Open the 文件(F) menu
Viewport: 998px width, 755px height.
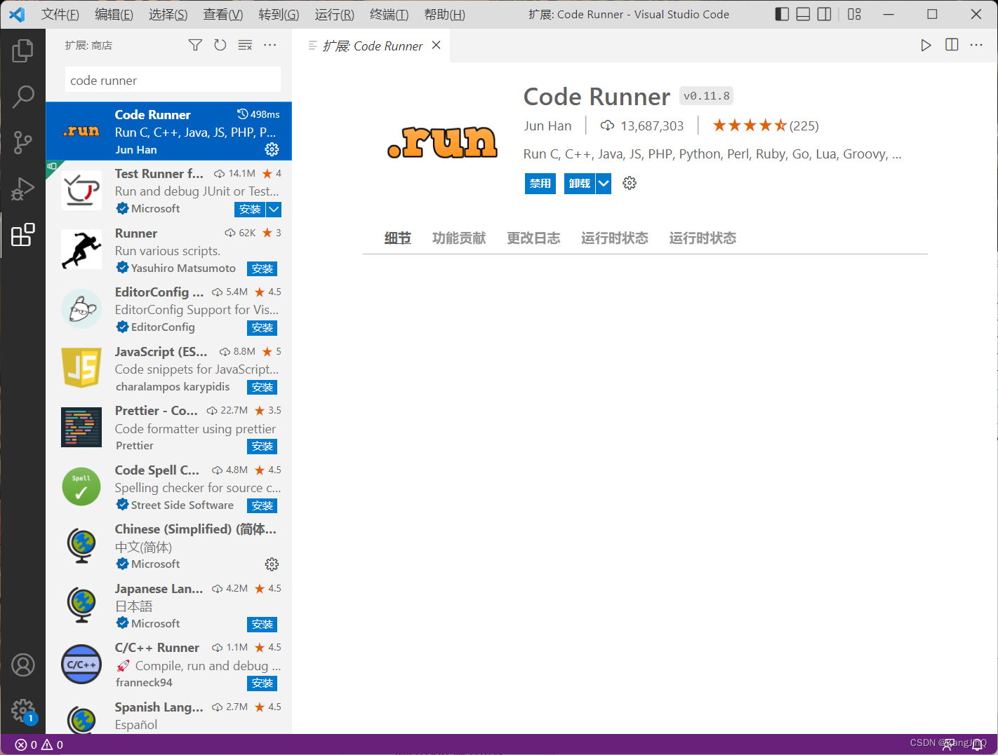(60, 14)
